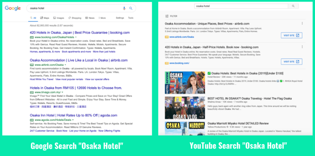
Task: Open www.airbnb.com/Osaka link in YouTube ad
Action: 182,37
